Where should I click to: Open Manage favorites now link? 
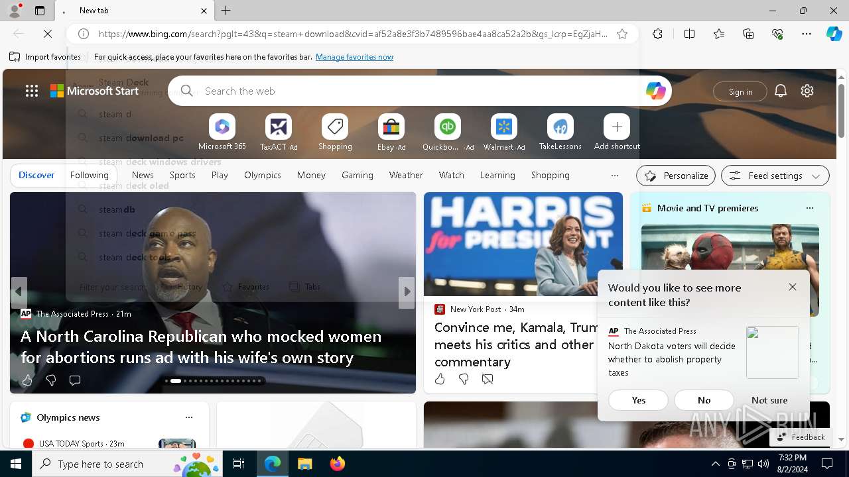(x=355, y=57)
